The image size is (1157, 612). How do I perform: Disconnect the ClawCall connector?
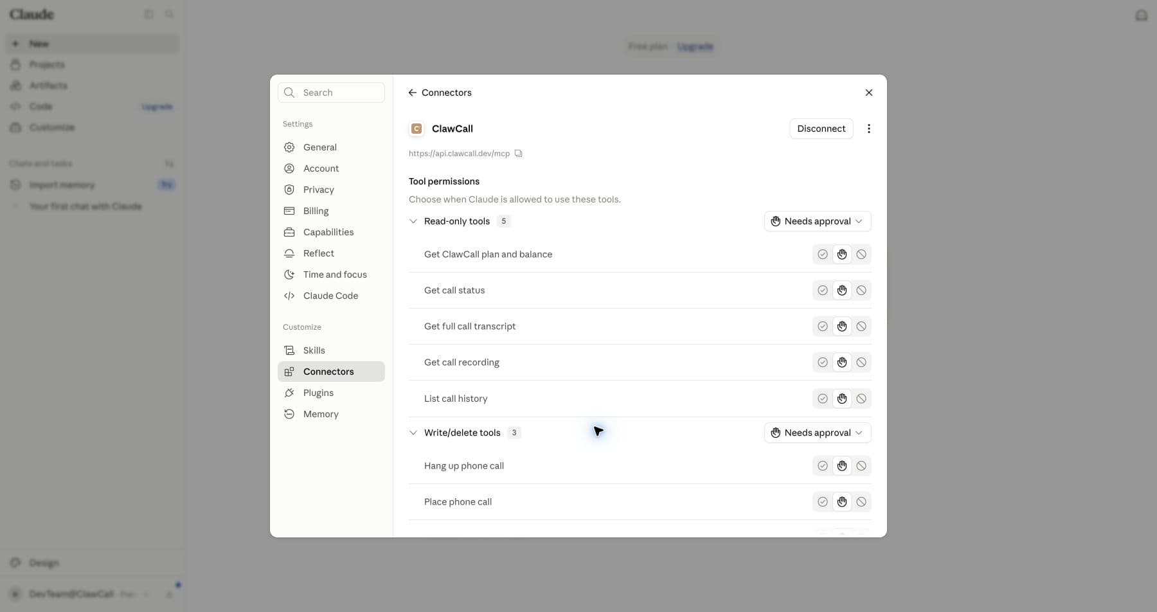click(x=821, y=129)
